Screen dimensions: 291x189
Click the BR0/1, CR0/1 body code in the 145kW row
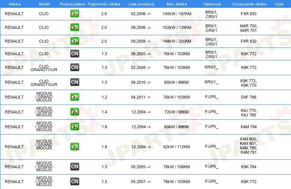click(x=211, y=14)
